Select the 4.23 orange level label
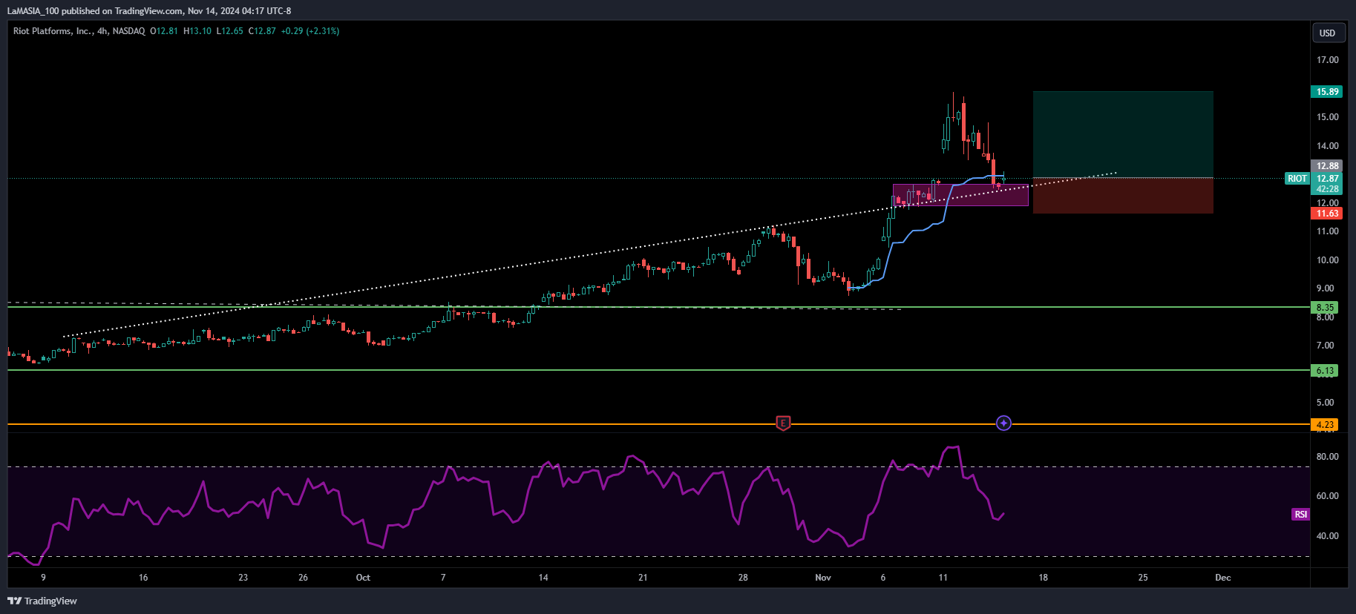Image resolution: width=1356 pixels, height=614 pixels. (x=1325, y=425)
